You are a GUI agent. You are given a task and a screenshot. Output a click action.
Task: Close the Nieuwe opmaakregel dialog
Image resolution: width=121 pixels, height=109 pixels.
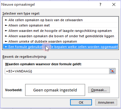pos(114,4)
